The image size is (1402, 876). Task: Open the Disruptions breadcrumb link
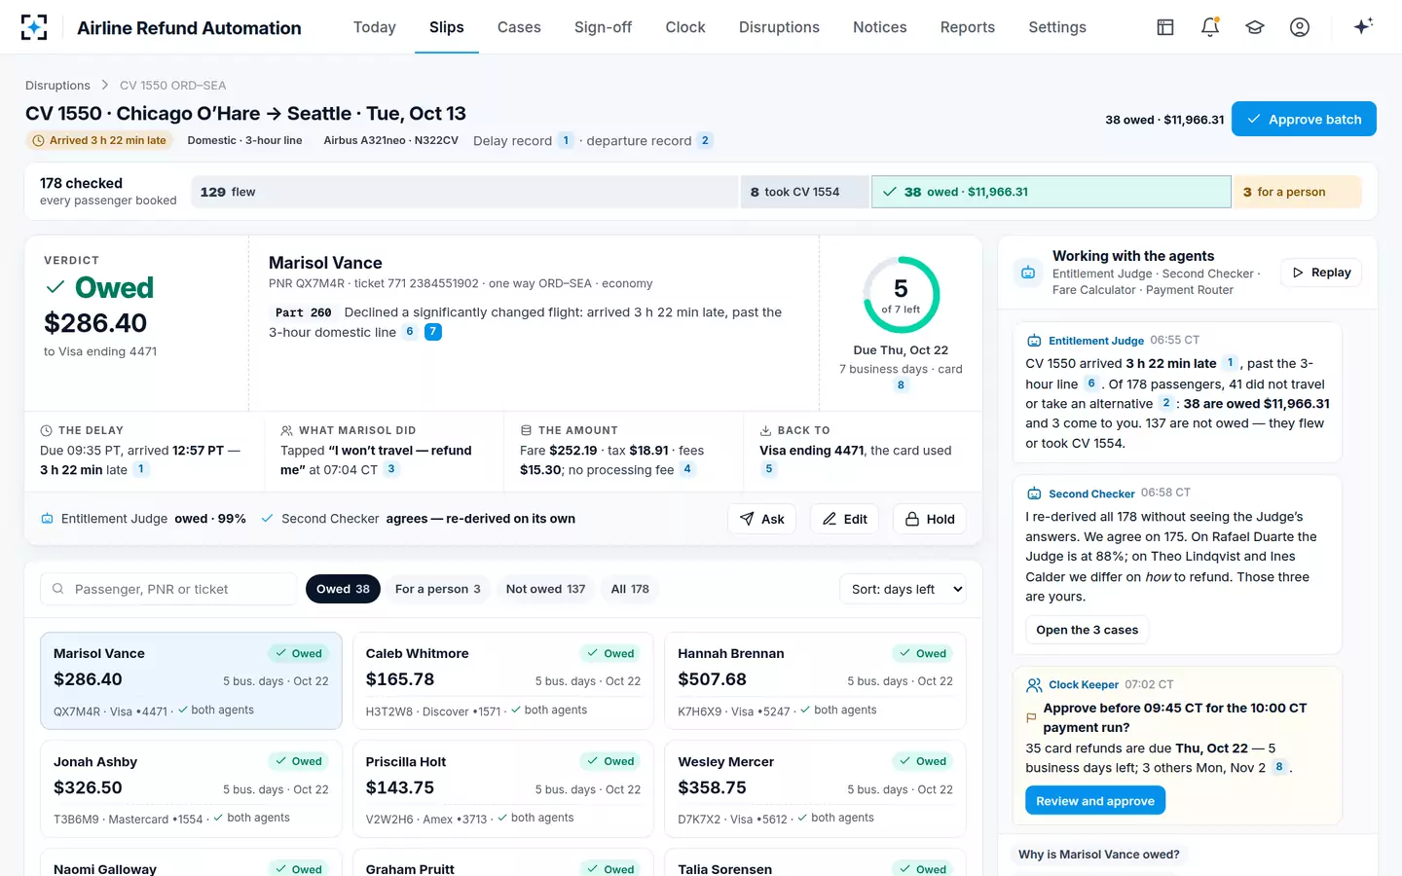tap(57, 86)
